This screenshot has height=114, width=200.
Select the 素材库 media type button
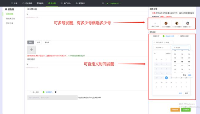[x=47, y=43]
